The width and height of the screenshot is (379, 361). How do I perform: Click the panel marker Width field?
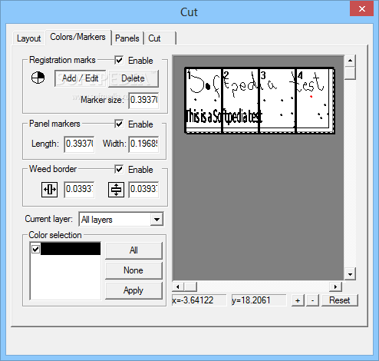pyautogui.click(x=143, y=144)
